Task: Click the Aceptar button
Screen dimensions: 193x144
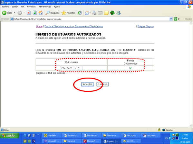Action: pyautogui.click(x=87, y=84)
